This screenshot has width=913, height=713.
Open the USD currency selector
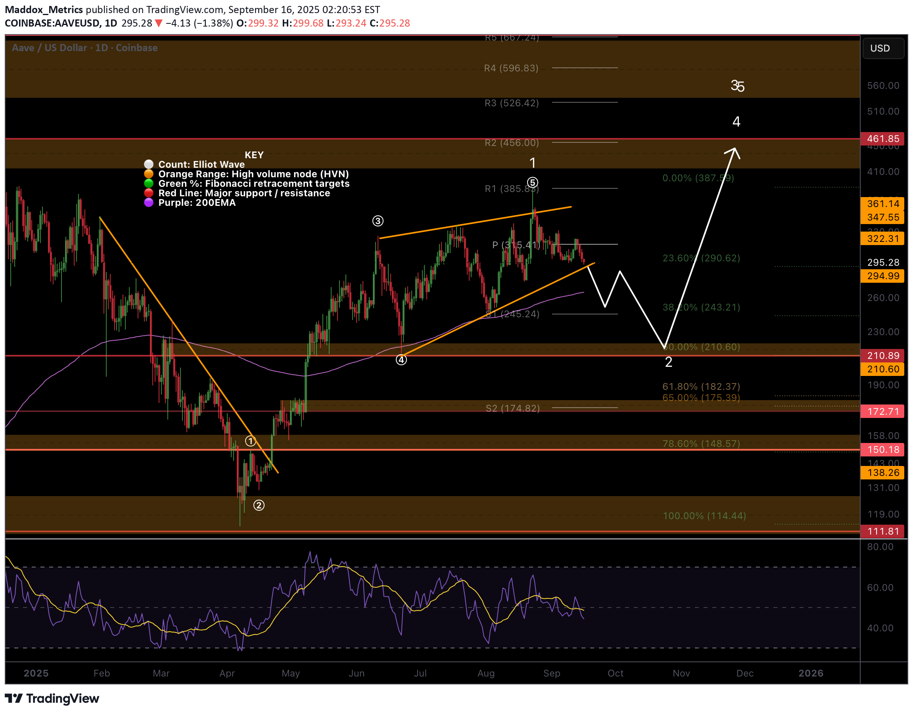point(883,48)
